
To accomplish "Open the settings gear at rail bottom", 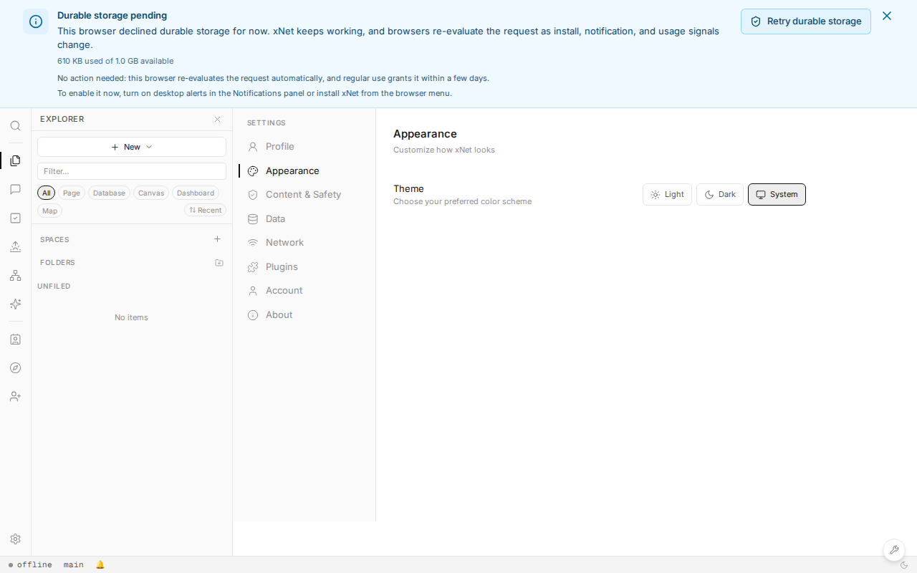I will 15,539.
